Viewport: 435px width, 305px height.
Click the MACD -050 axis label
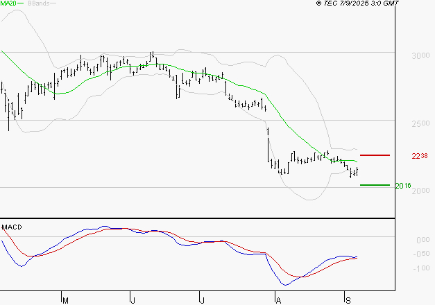(421, 254)
